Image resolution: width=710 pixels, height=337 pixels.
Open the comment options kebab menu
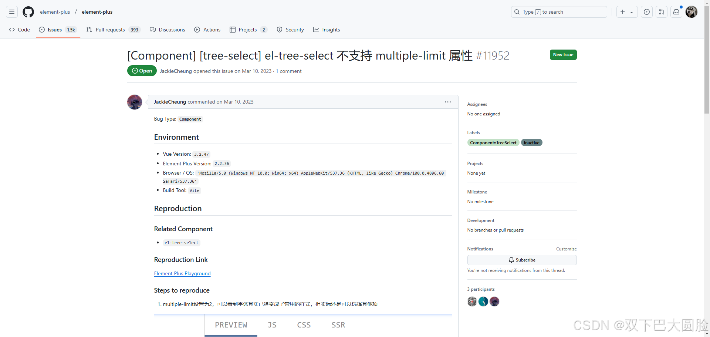[447, 102]
